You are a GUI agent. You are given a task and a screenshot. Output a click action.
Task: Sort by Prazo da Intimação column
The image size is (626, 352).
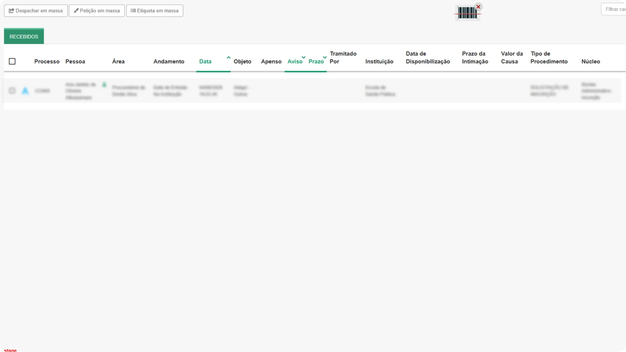point(475,58)
